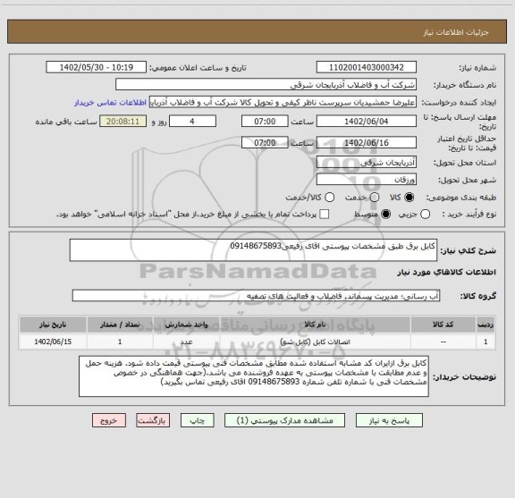Click the تاریخ نیاز column header

(53, 325)
